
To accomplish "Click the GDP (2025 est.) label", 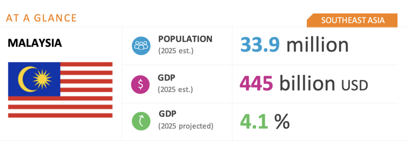I will 175,84.
